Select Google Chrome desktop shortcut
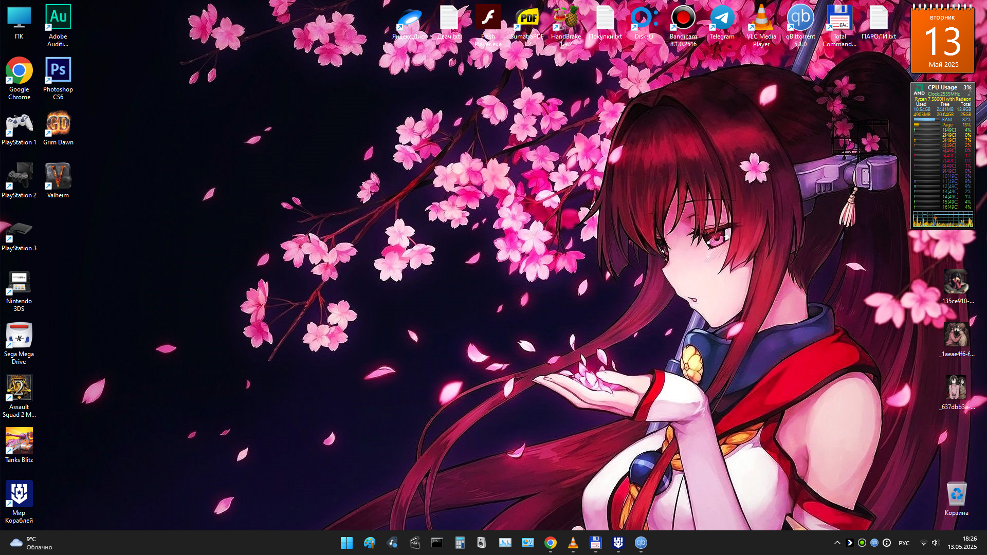 tap(19, 78)
